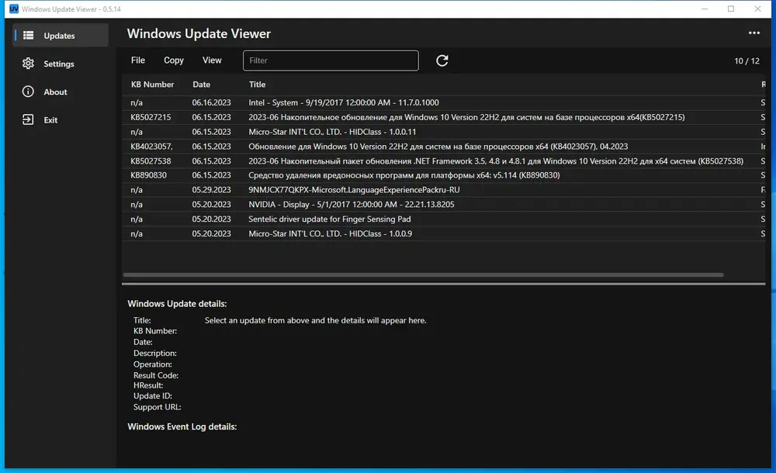This screenshot has width=776, height=473.
Task: Select the LanguageExperiencePackru-RU row
Action: [x=443, y=190]
